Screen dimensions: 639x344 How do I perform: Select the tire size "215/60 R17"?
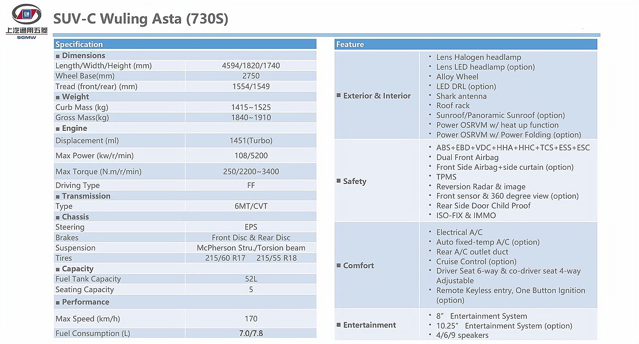[225, 258]
